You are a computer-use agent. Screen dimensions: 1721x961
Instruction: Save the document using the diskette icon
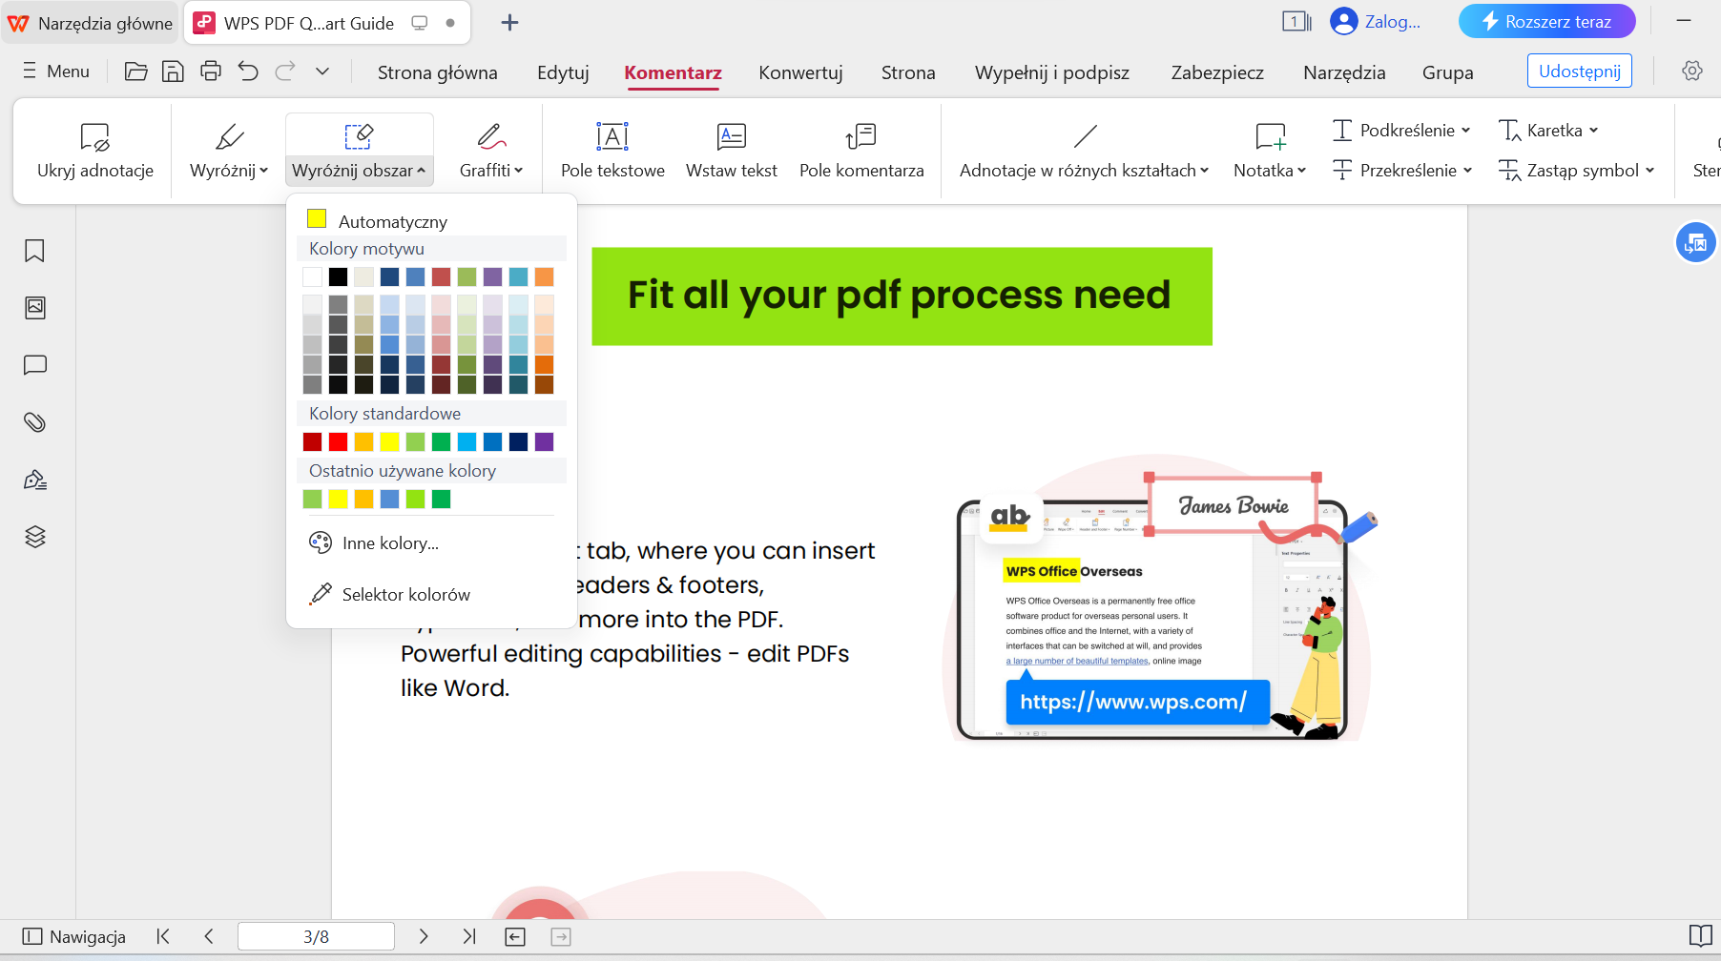click(173, 72)
